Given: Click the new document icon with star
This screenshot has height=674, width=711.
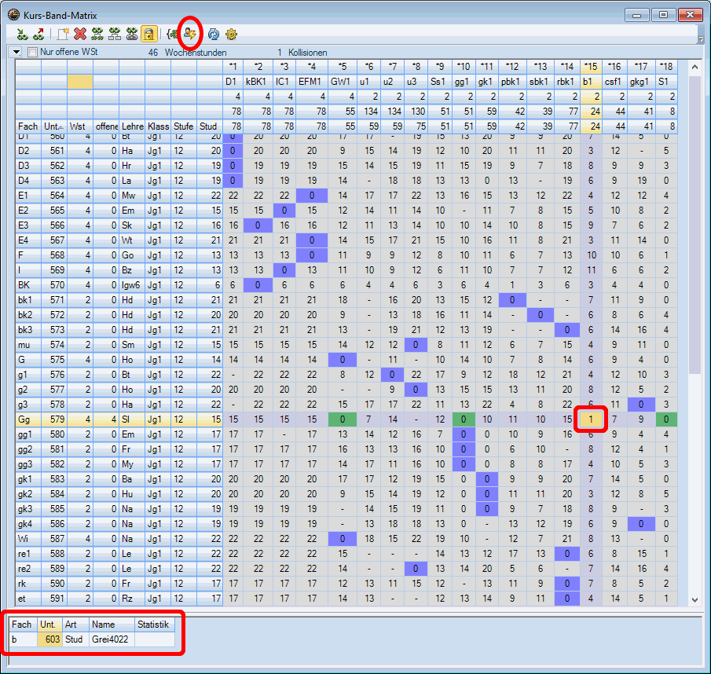Looking at the screenshot, I should pyautogui.click(x=62, y=34).
